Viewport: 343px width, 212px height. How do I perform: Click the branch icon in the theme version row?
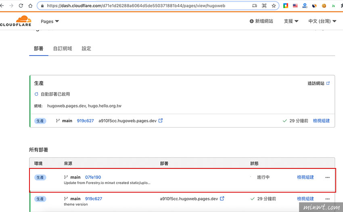[x=66, y=199]
